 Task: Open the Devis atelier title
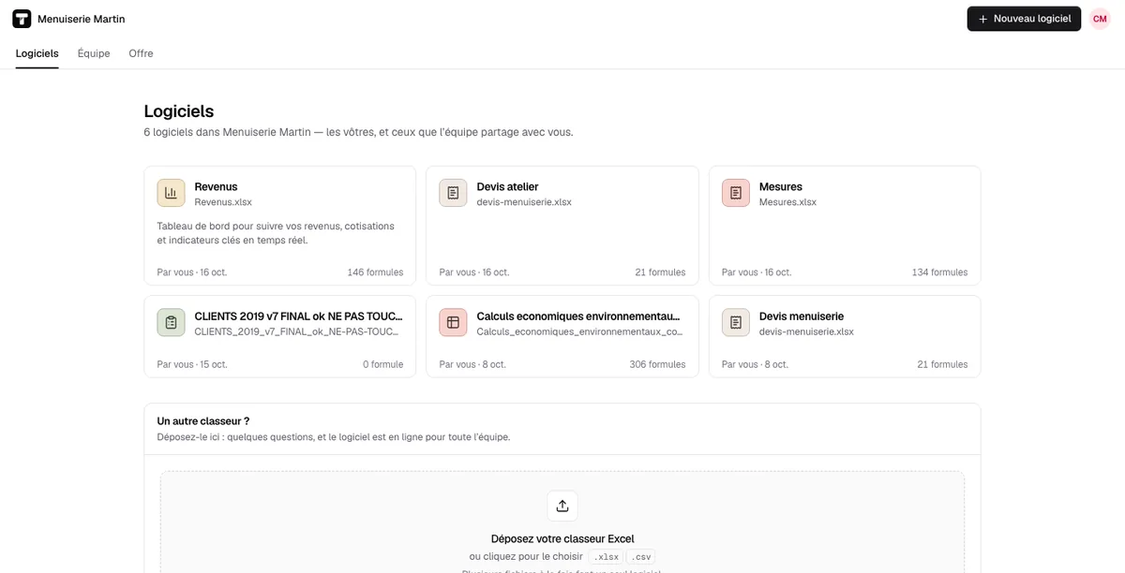coord(507,186)
